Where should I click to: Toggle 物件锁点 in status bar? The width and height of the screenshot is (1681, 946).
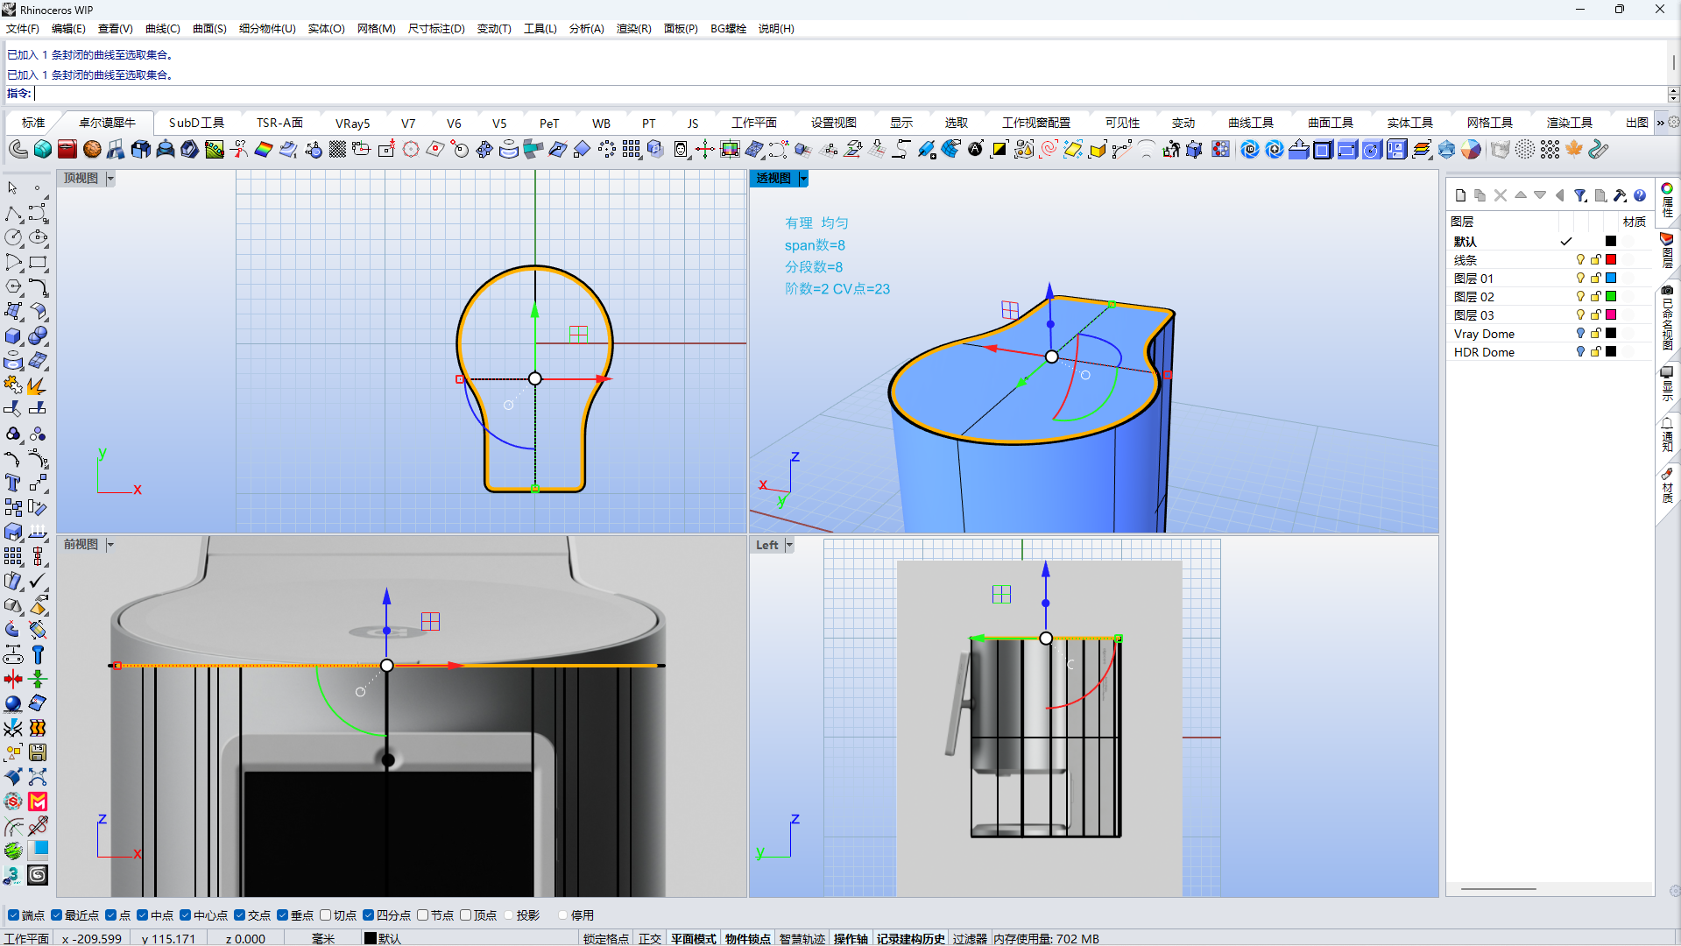748,938
